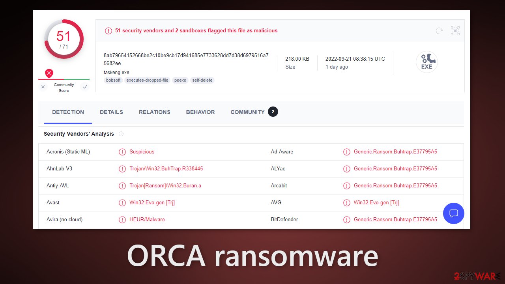Select the executes-dropped-file tag

coord(147,80)
